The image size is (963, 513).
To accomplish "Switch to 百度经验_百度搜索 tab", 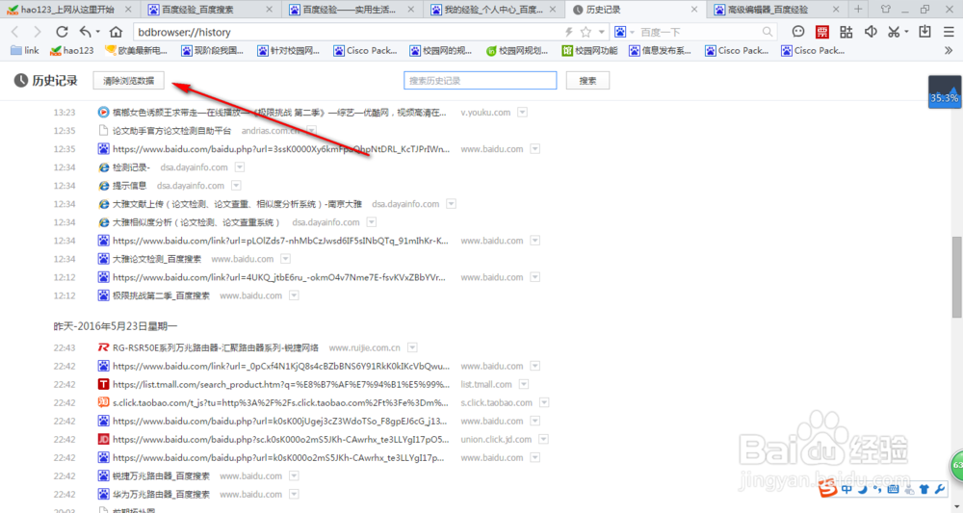I will pos(211,10).
